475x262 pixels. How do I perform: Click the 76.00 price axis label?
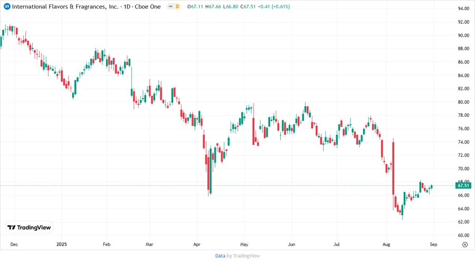(463, 128)
